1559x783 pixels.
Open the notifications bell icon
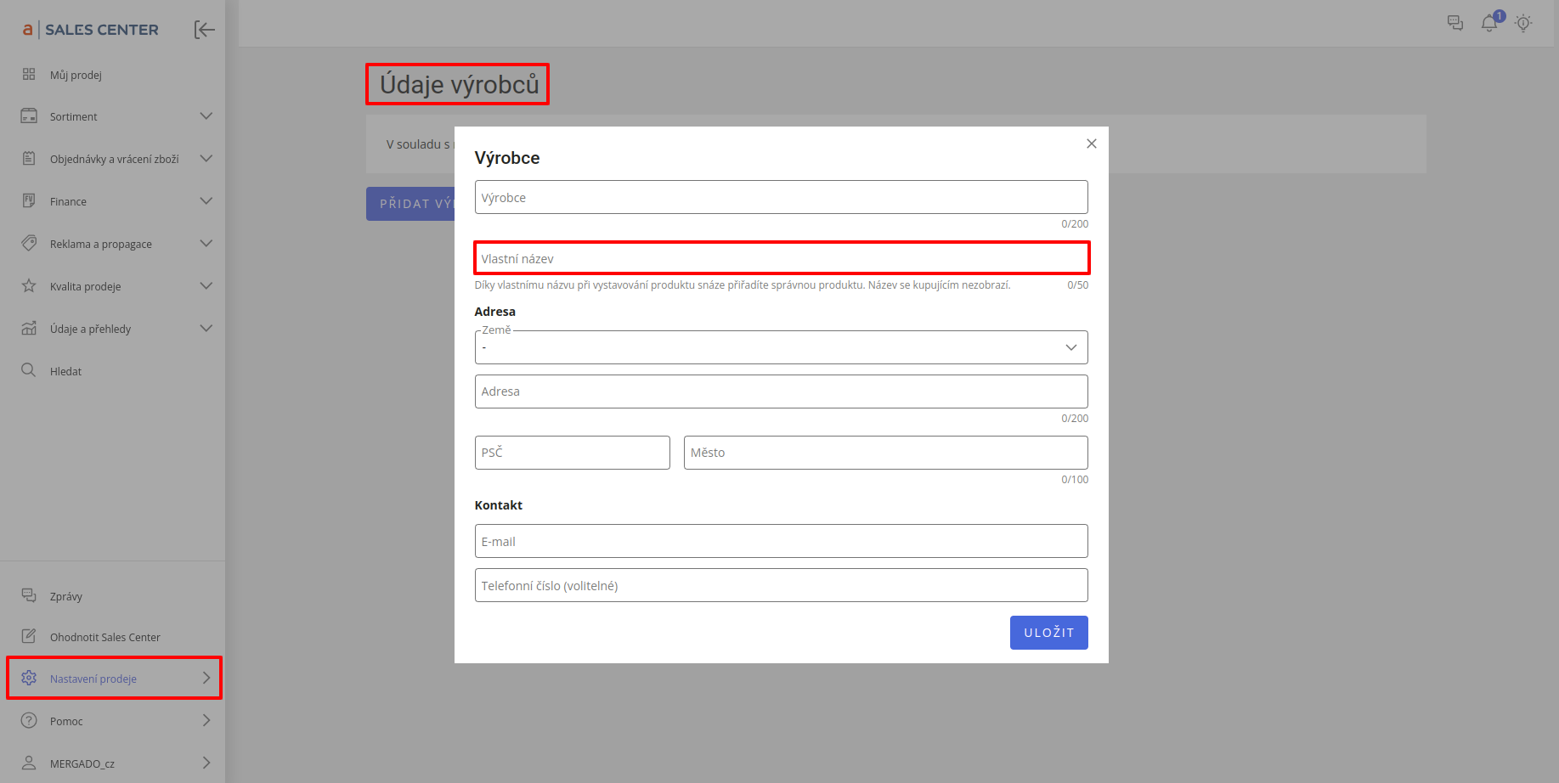click(x=1488, y=24)
